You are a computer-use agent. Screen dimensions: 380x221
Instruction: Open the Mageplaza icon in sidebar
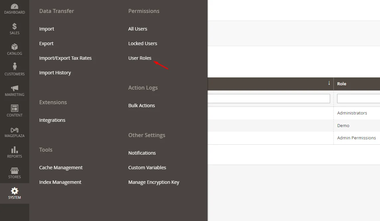click(x=14, y=129)
